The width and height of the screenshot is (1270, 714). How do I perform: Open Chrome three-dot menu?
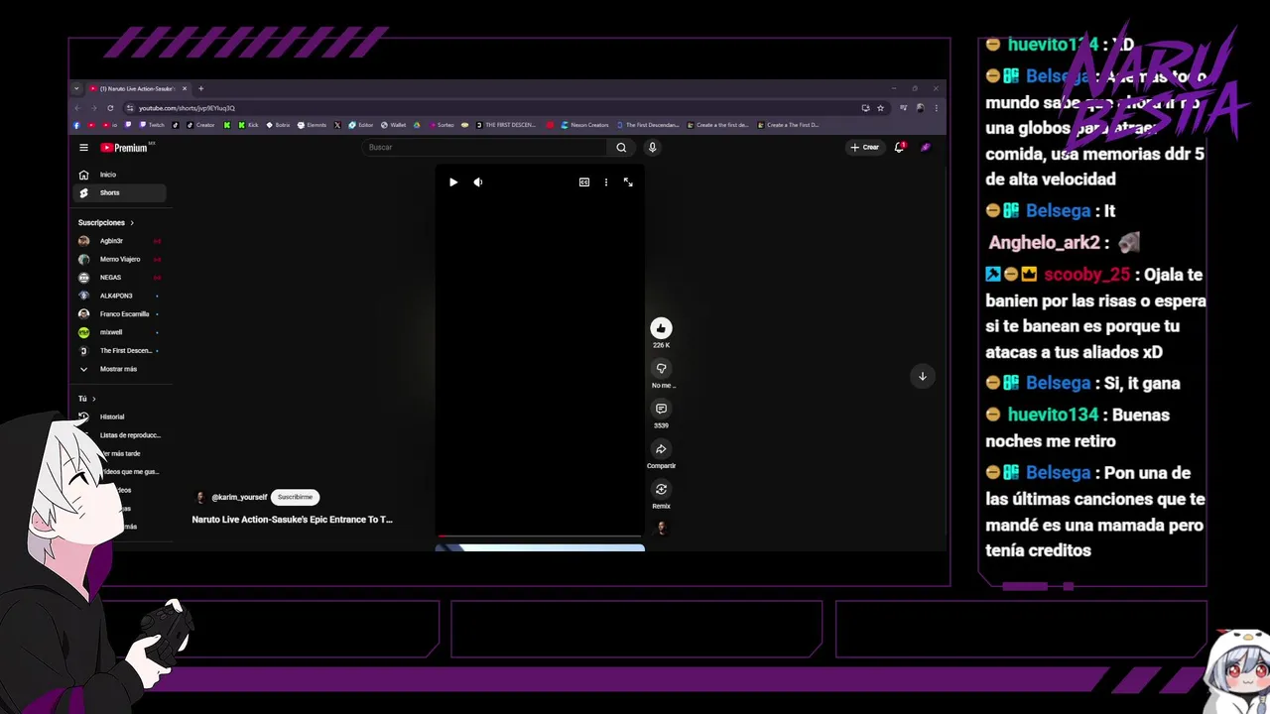936,108
